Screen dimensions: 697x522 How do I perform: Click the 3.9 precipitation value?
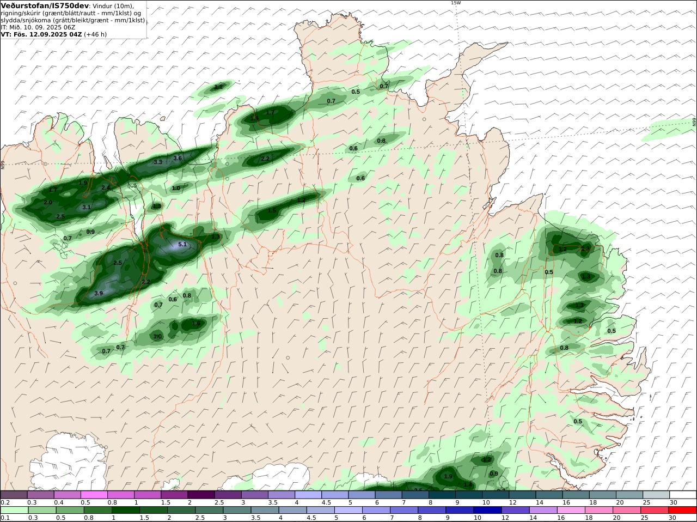click(99, 293)
